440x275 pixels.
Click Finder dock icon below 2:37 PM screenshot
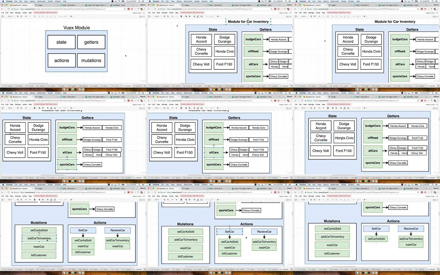coord(64,89)
